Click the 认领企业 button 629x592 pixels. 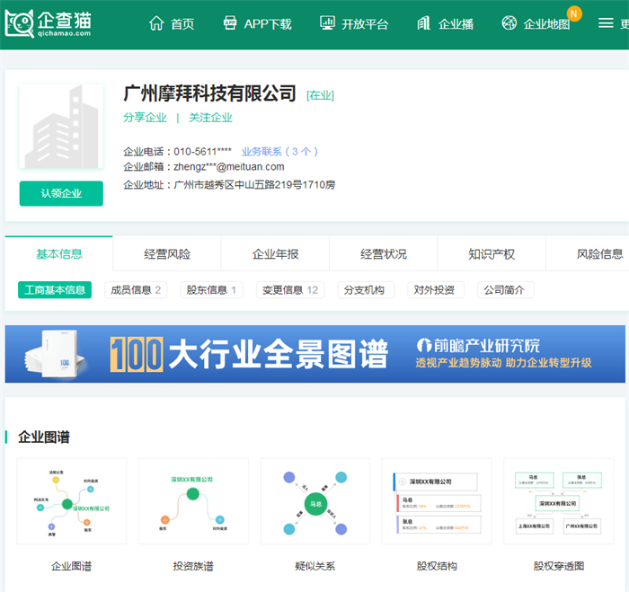(x=61, y=193)
